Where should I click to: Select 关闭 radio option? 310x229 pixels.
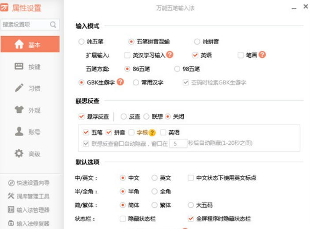pos(168,116)
